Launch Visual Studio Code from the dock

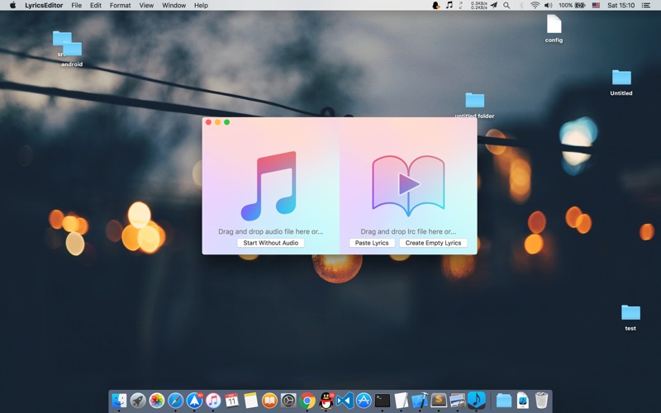pyautogui.click(x=345, y=401)
